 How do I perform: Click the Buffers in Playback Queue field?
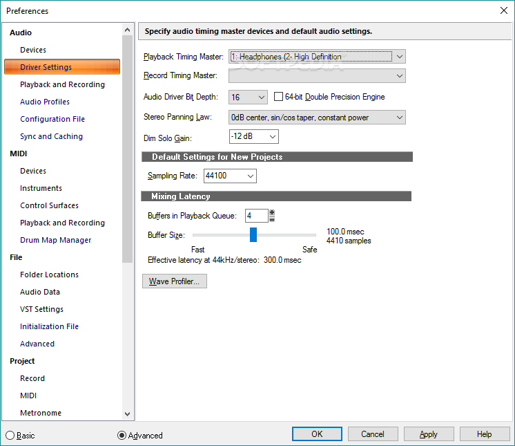click(257, 216)
